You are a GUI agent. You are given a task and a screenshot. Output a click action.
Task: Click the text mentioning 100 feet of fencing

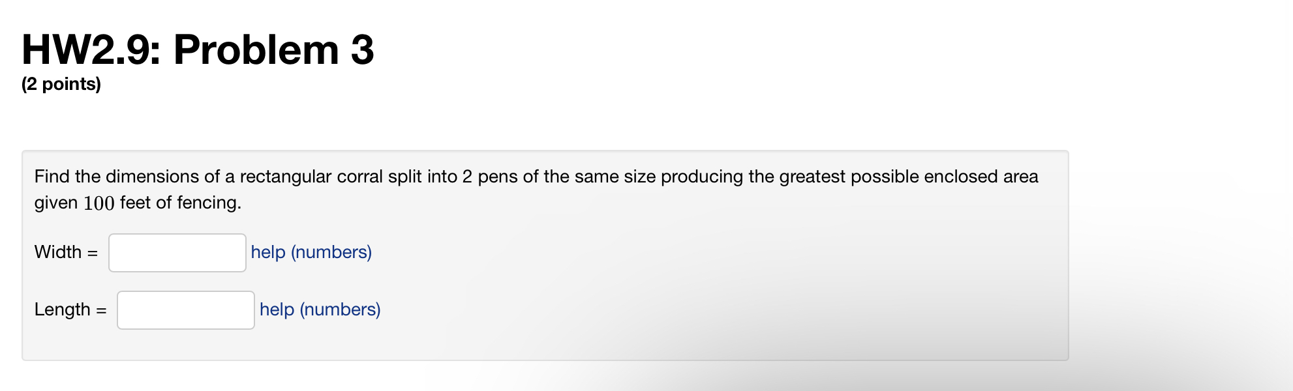tap(138, 203)
